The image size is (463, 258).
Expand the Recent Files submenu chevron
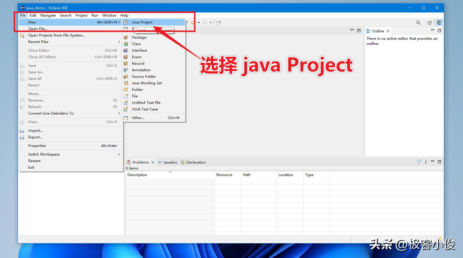pyautogui.click(x=119, y=42)
